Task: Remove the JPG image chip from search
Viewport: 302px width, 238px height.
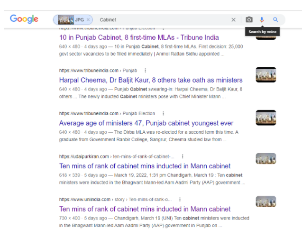Action: point(88,20)
